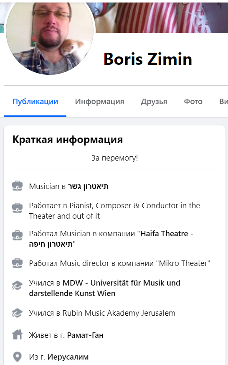Viewport: 228px width, 365px height.
Task: Open the Haifa Theatre page link
Action: tap(111, 239)
